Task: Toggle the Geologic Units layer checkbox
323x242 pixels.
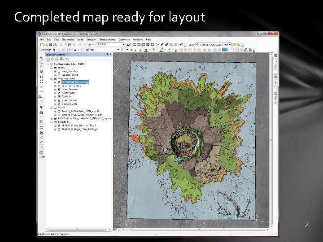Action: coord(59,104)
